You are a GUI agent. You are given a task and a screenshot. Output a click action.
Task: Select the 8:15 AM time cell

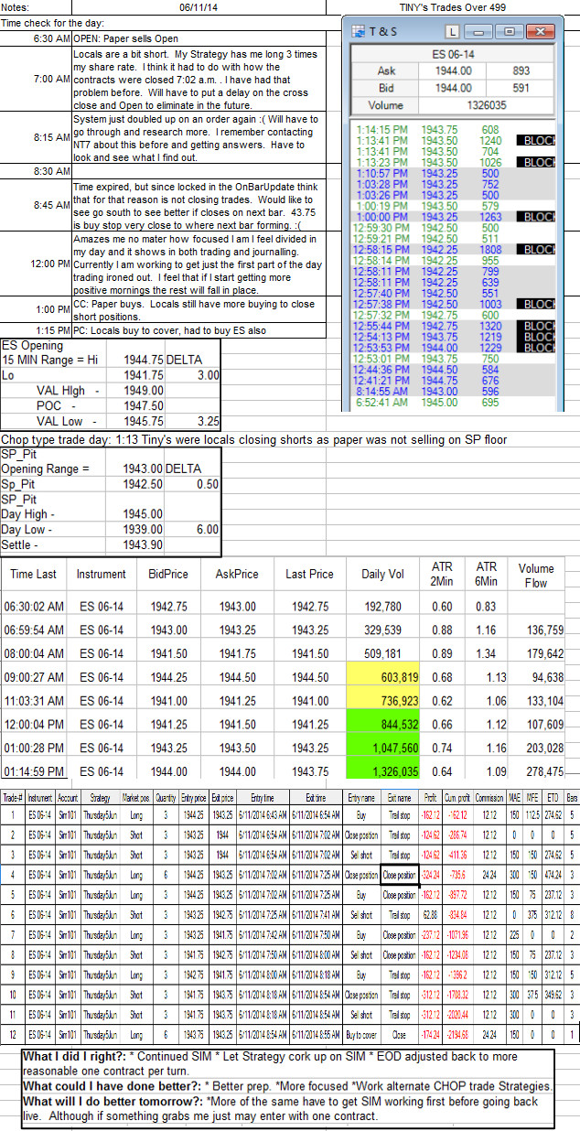pos(37,137)
